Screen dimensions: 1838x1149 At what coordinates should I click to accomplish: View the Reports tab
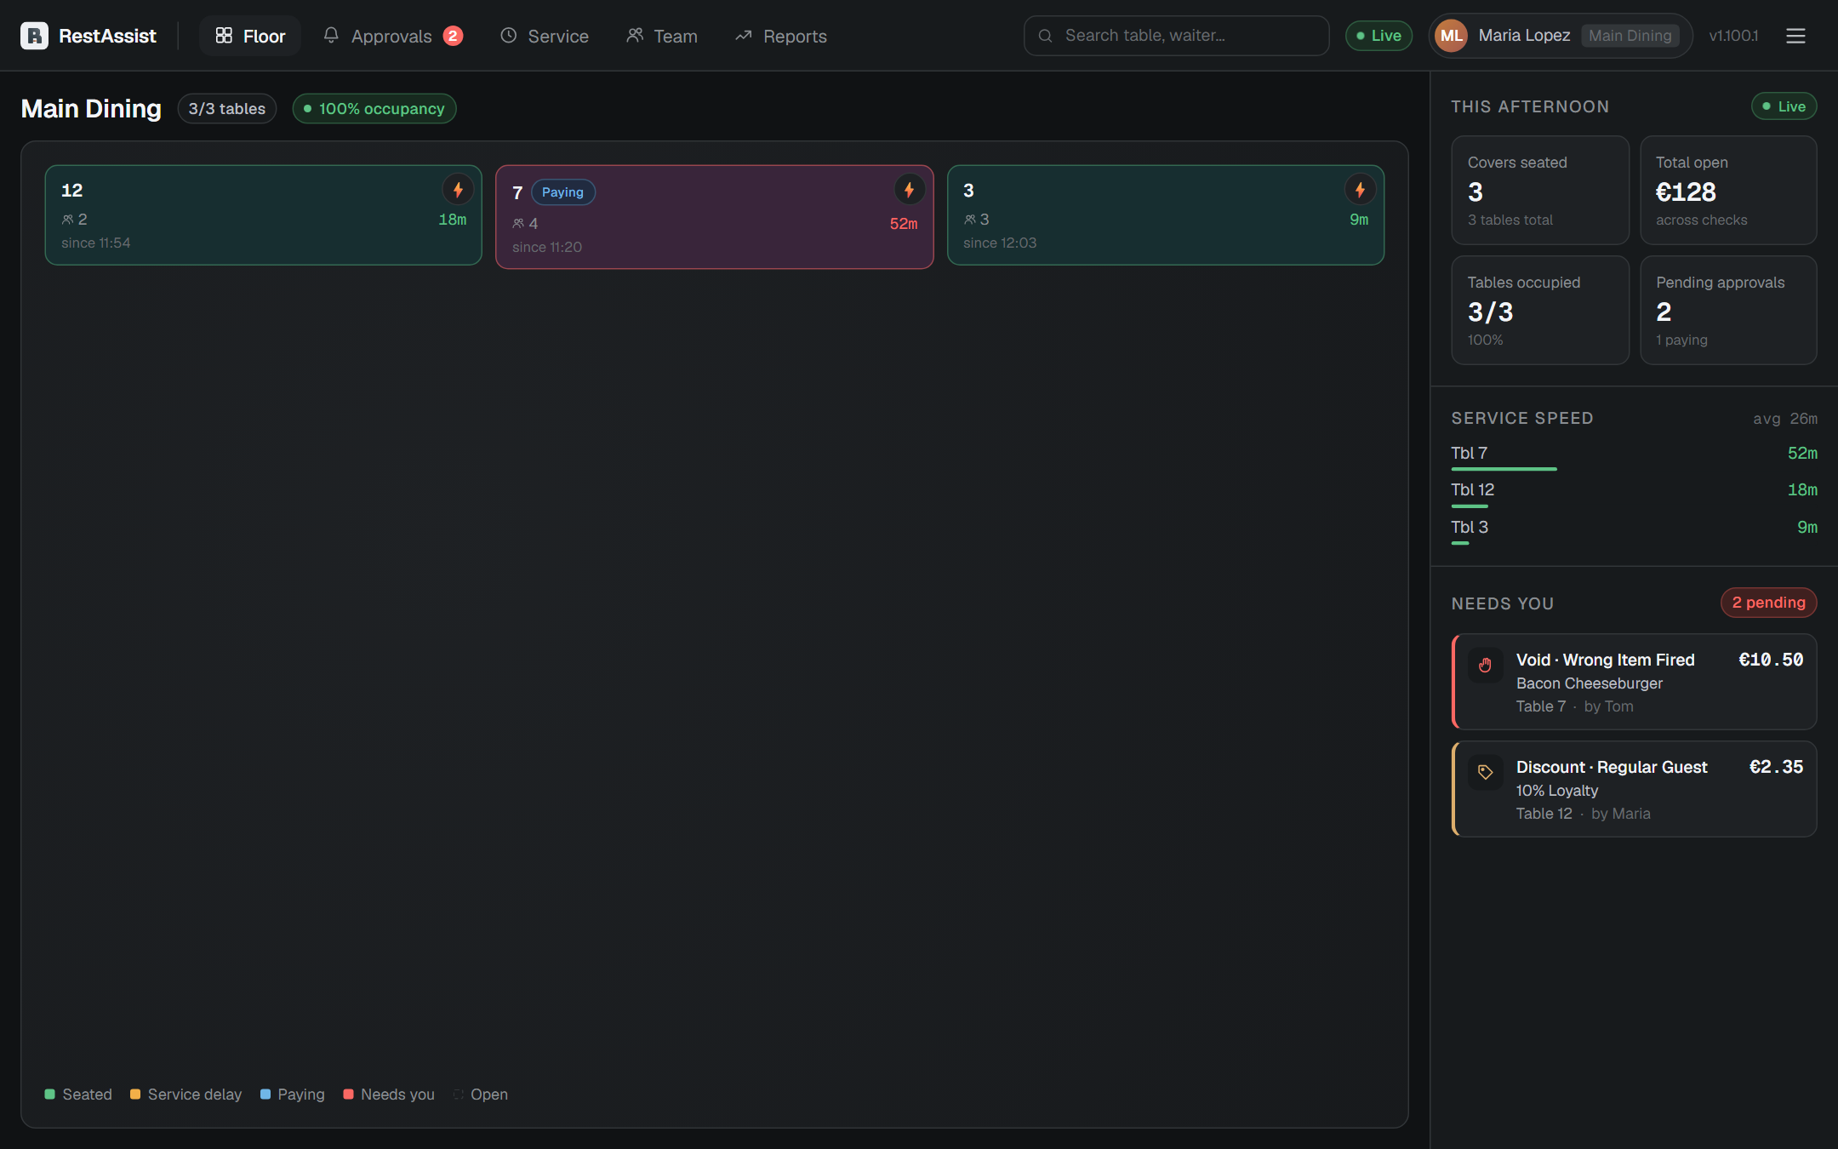click(x=781, y=36)
